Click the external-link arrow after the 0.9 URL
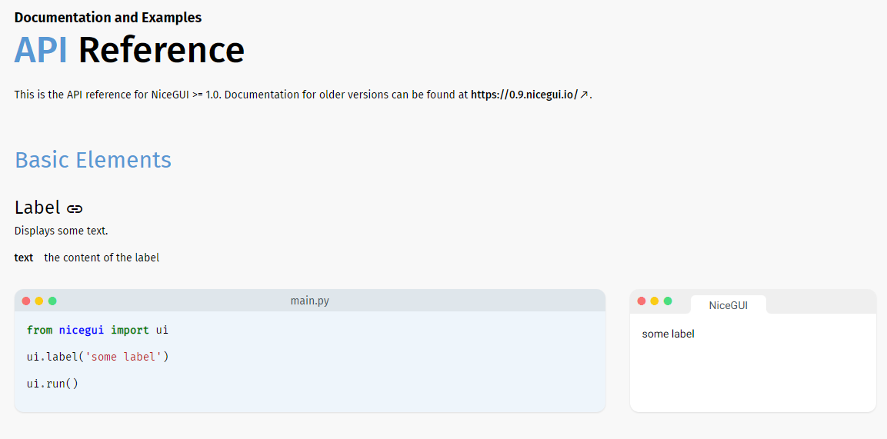 pyautogui.click(x=584, y=95)
